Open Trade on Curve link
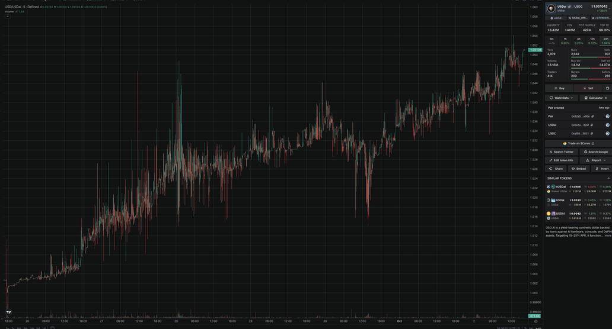612x329 pixels. click(x=578, y=143)
